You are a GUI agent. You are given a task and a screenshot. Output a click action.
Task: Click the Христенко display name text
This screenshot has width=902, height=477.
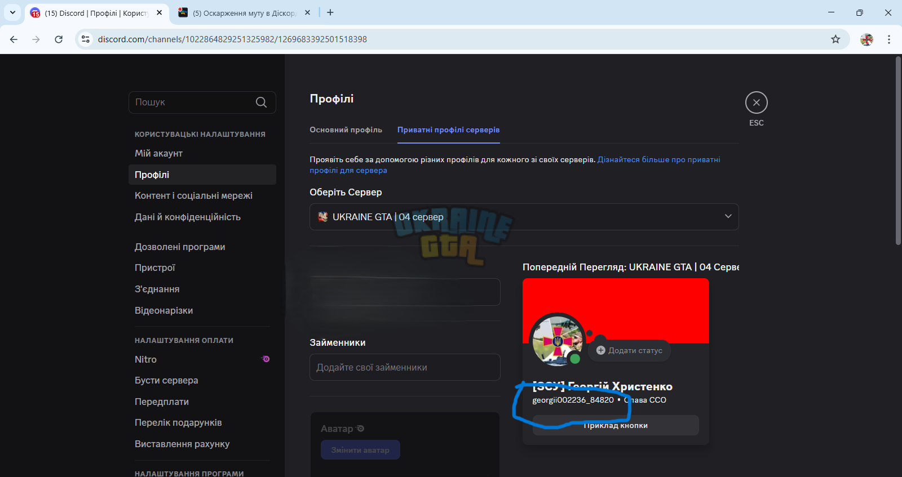[642, 386]
